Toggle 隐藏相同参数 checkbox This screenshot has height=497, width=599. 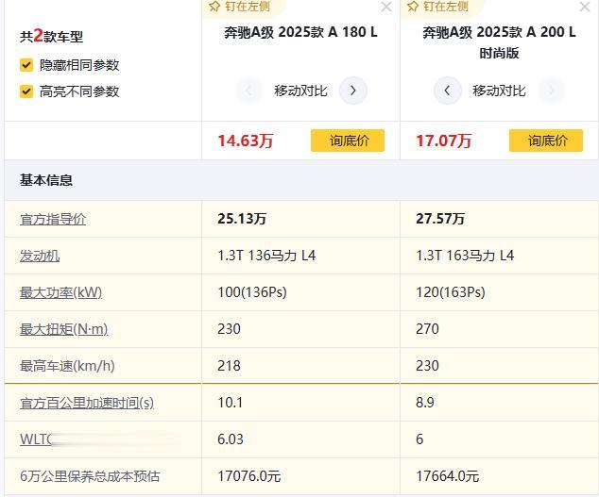[26, 65]
